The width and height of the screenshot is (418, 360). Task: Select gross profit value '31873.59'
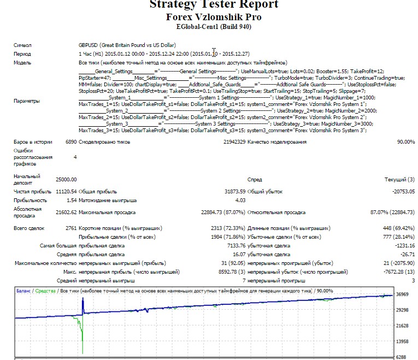235,192
